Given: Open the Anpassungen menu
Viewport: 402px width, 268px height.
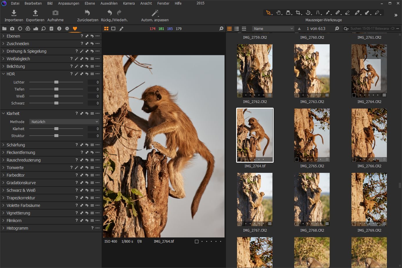Looking at the screenshot, I should pyautogui.click(x=69, y=3).
